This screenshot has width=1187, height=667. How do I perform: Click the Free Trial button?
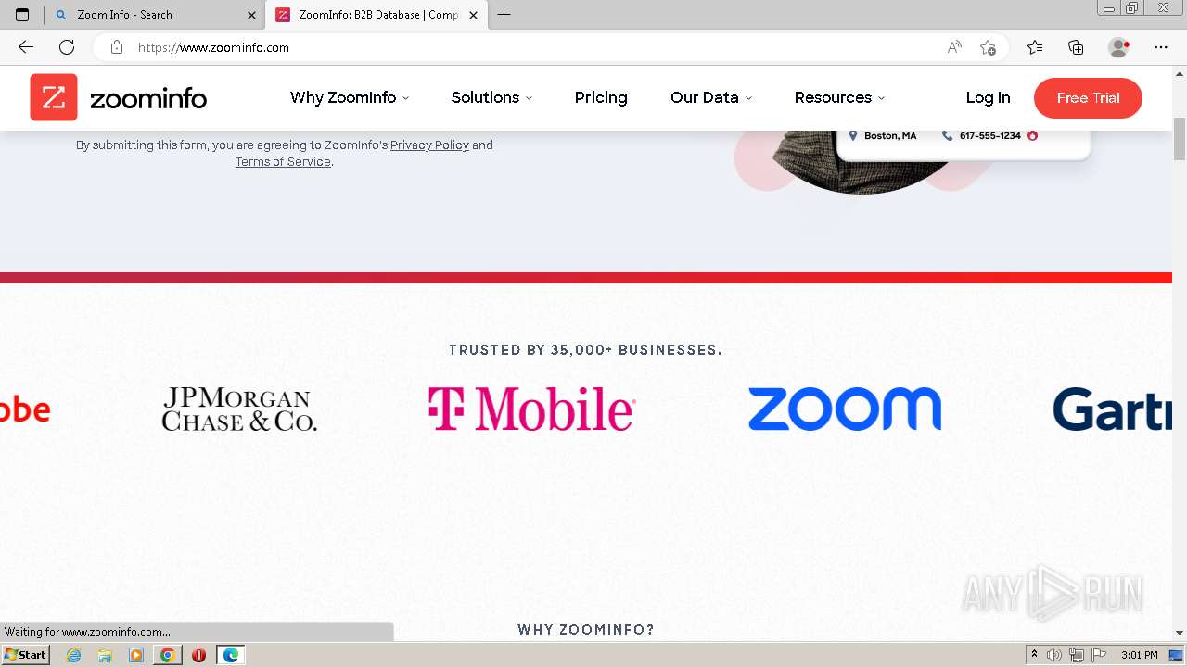(x=1088, y=98)
